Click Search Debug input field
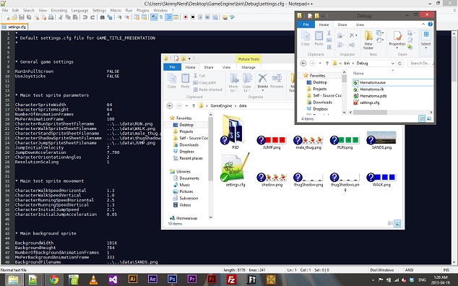 tap(421, 63)
